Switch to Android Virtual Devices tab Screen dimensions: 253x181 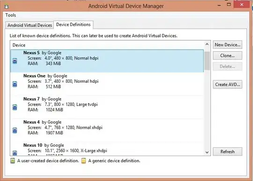point(30,25)
